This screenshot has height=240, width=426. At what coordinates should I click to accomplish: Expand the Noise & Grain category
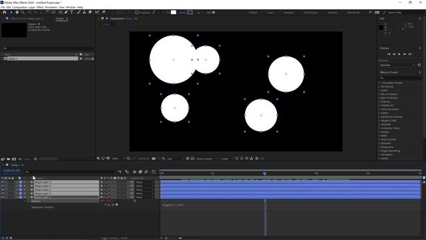click(x=379, y=139)
